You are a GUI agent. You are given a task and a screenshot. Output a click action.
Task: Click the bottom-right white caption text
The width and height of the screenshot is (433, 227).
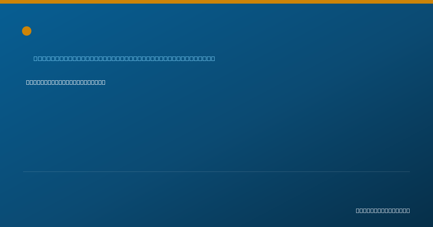(383, 210)
